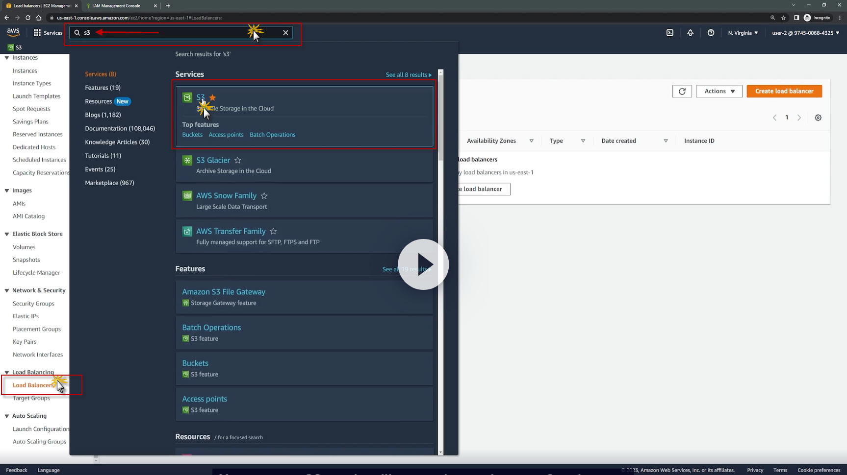Viewport: 847px width, 475px height.
Task: Collapse the Elastic Block Store section
Action: pos(7,234)
